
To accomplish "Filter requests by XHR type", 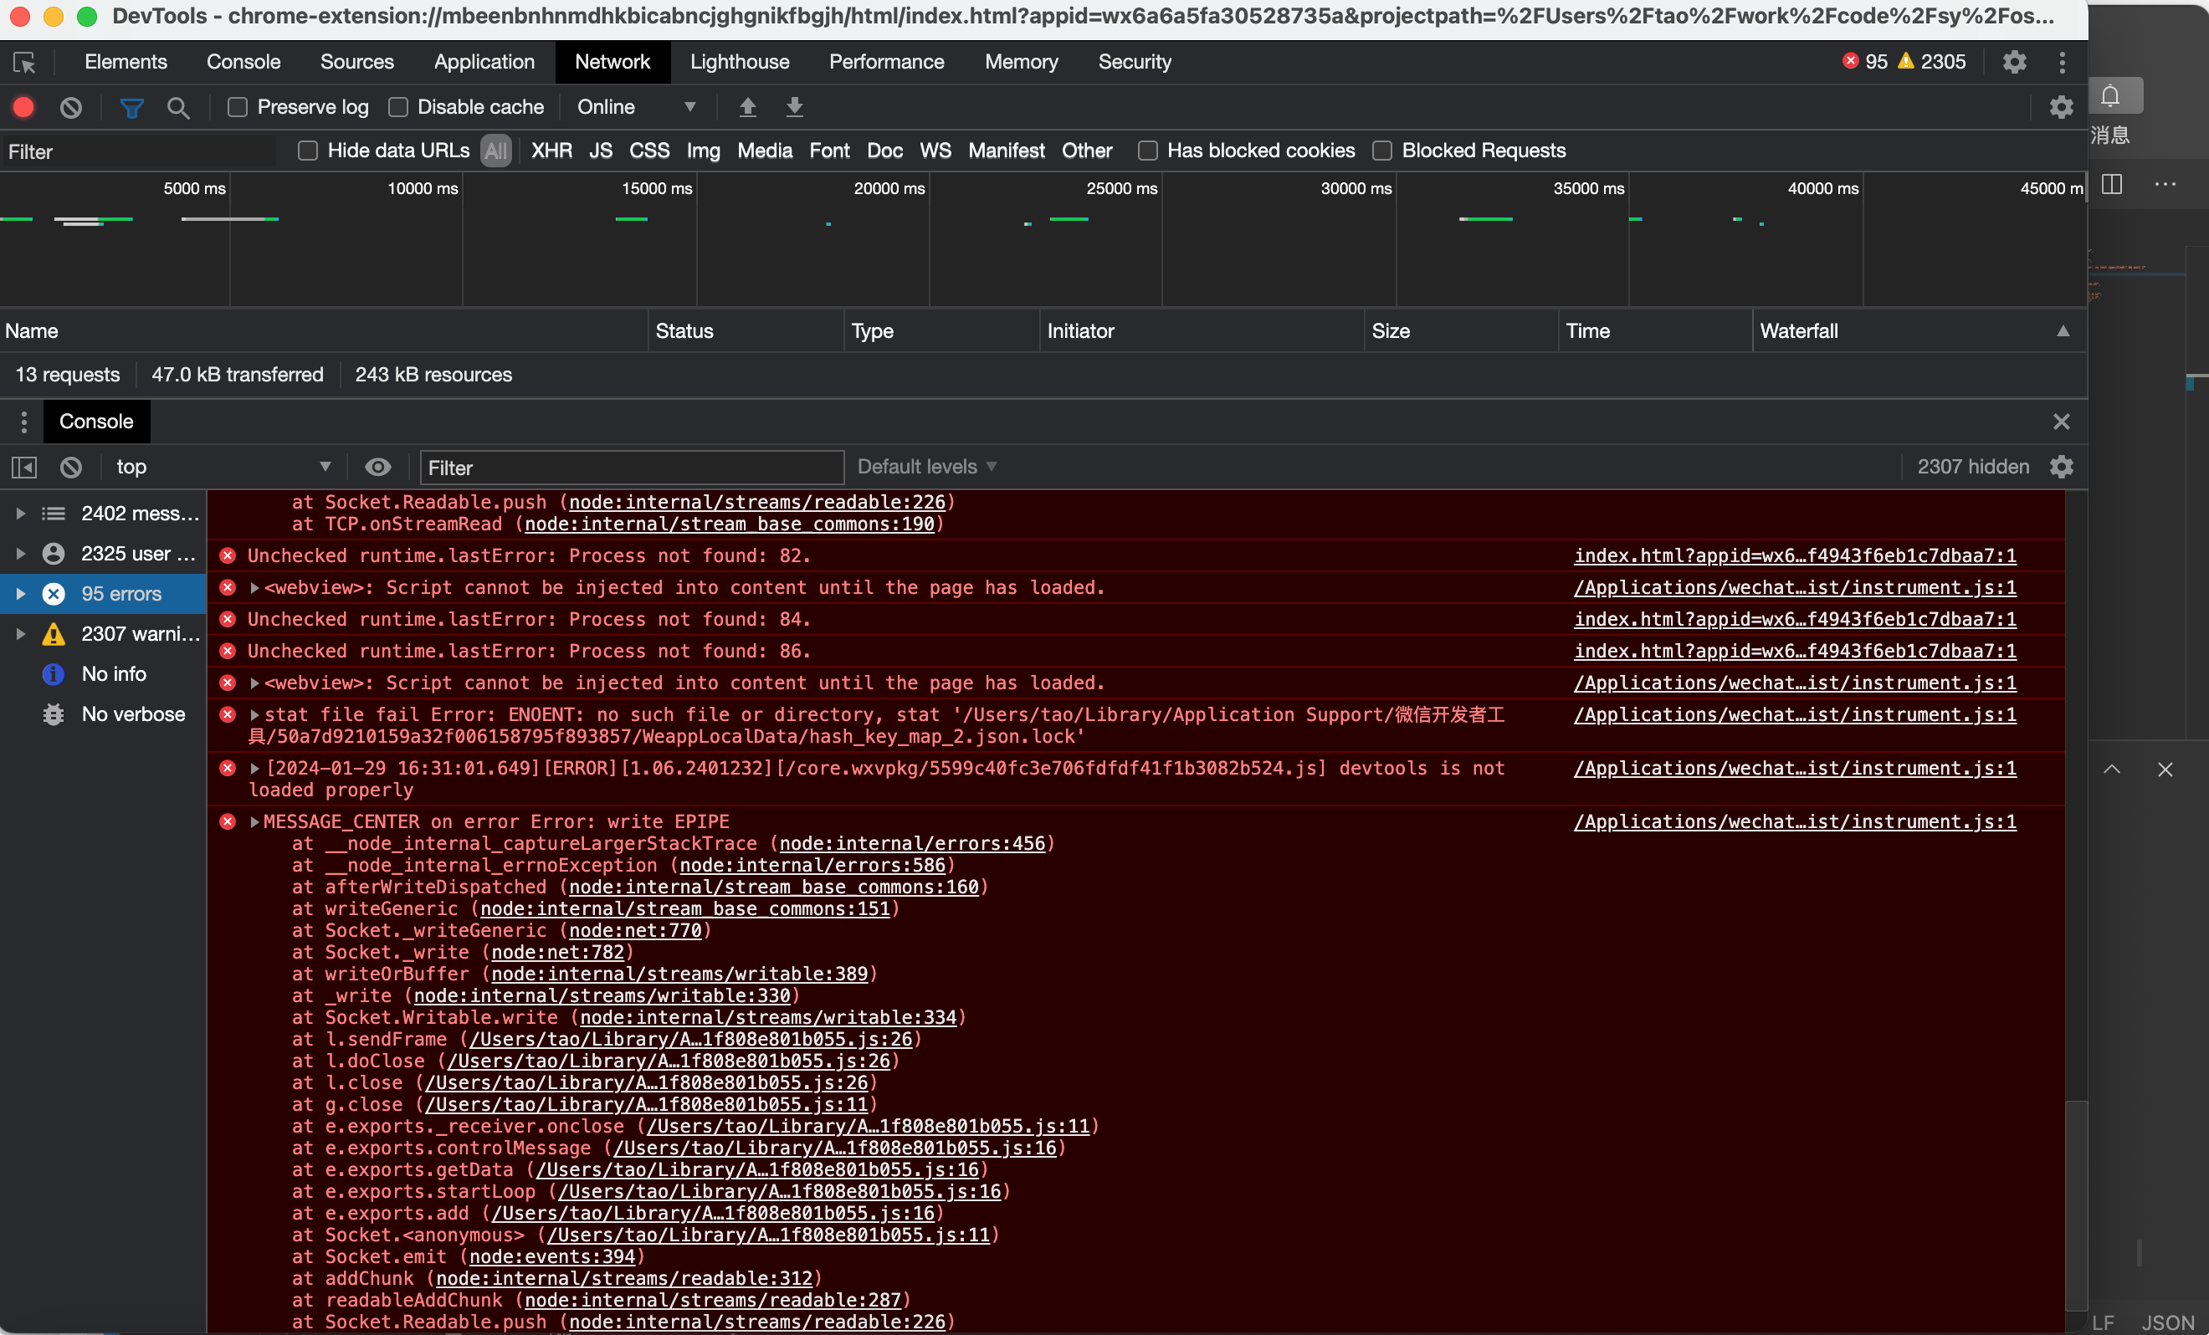I will [x=551, y=151].
